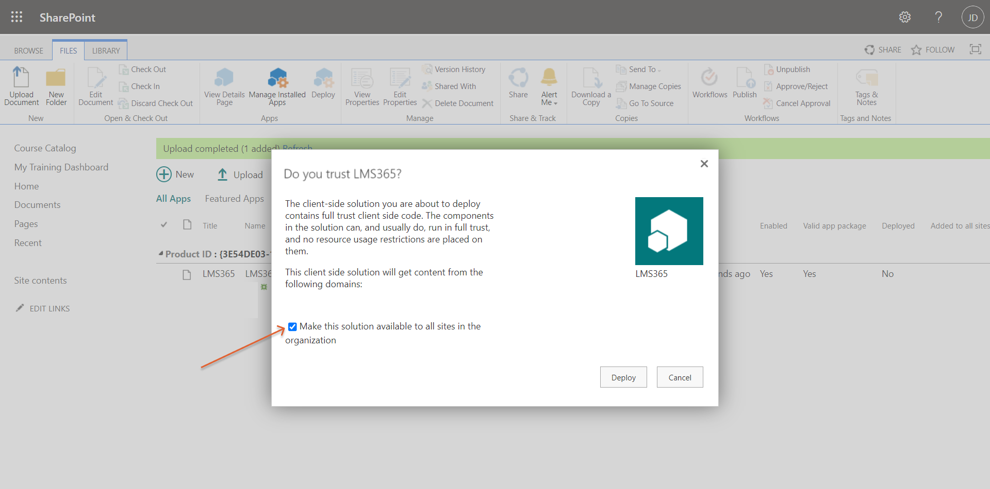Open Version History in the ribbon

454,69
